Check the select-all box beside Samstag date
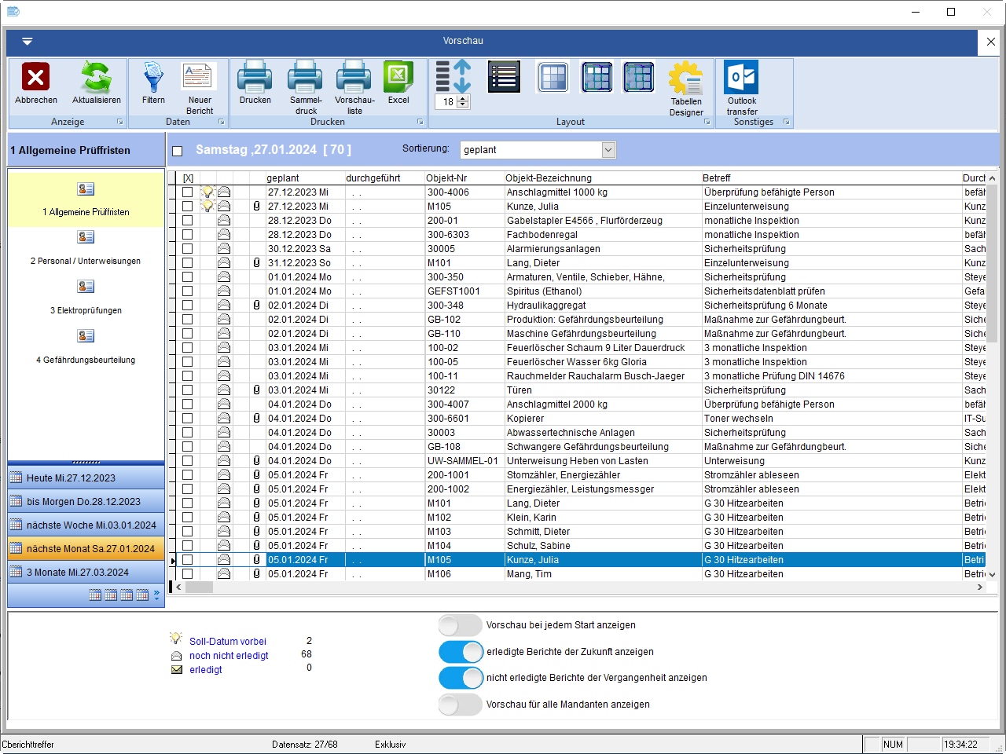 tap(177, 151)
